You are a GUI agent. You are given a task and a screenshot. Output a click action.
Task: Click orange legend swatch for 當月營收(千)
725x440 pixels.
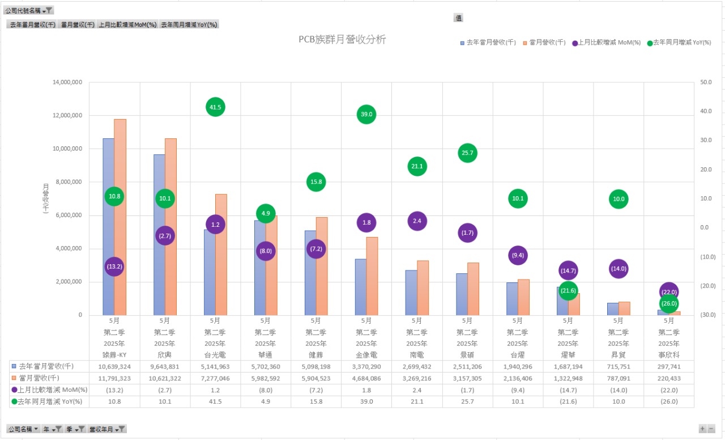[x=526, y=43]
